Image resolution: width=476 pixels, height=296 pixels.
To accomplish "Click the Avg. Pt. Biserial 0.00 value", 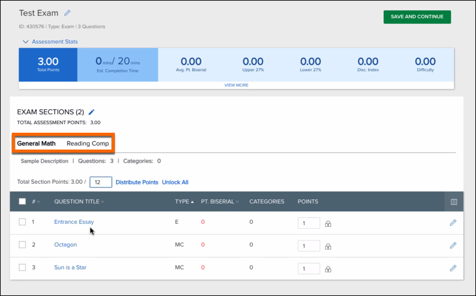I will click(x=191, y=61).
